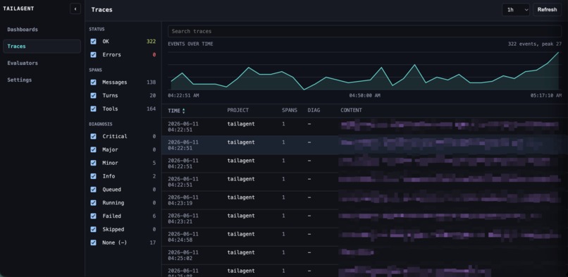Click the Traces page heading
The image size is (568, 277).
click(101, 10)
